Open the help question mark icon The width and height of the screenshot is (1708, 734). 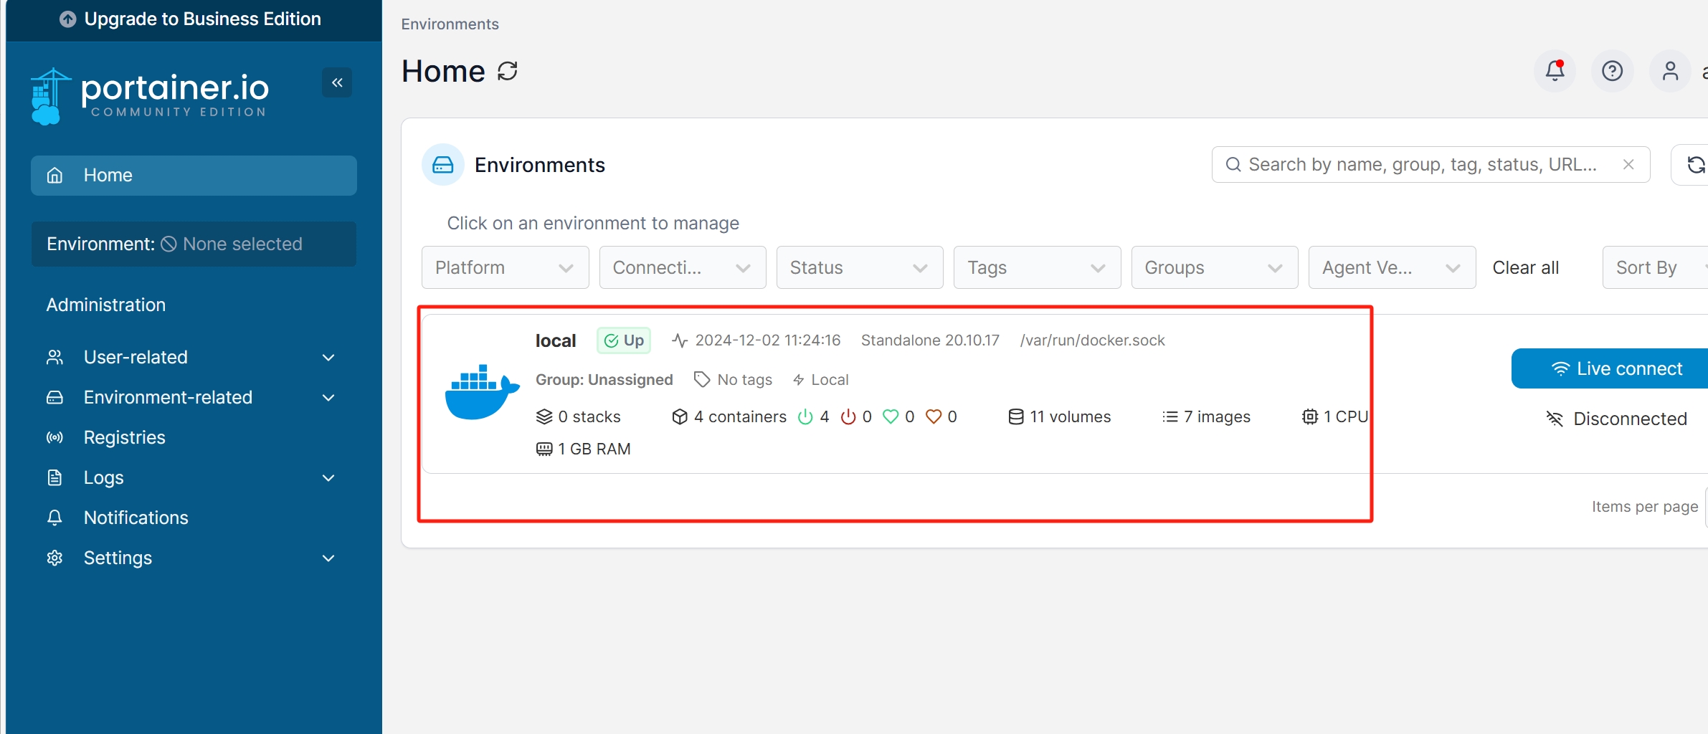tap(1612, 71)
